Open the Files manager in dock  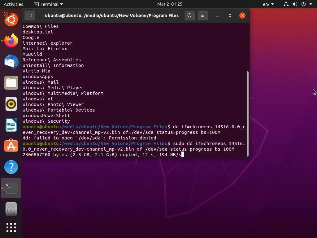[x=11, y=83]
